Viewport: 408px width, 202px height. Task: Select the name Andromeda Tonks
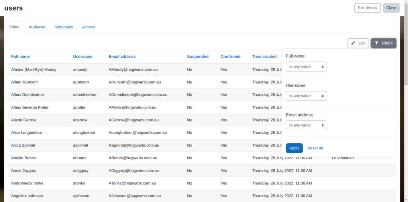pyautogui.click(x=27, y=183)
